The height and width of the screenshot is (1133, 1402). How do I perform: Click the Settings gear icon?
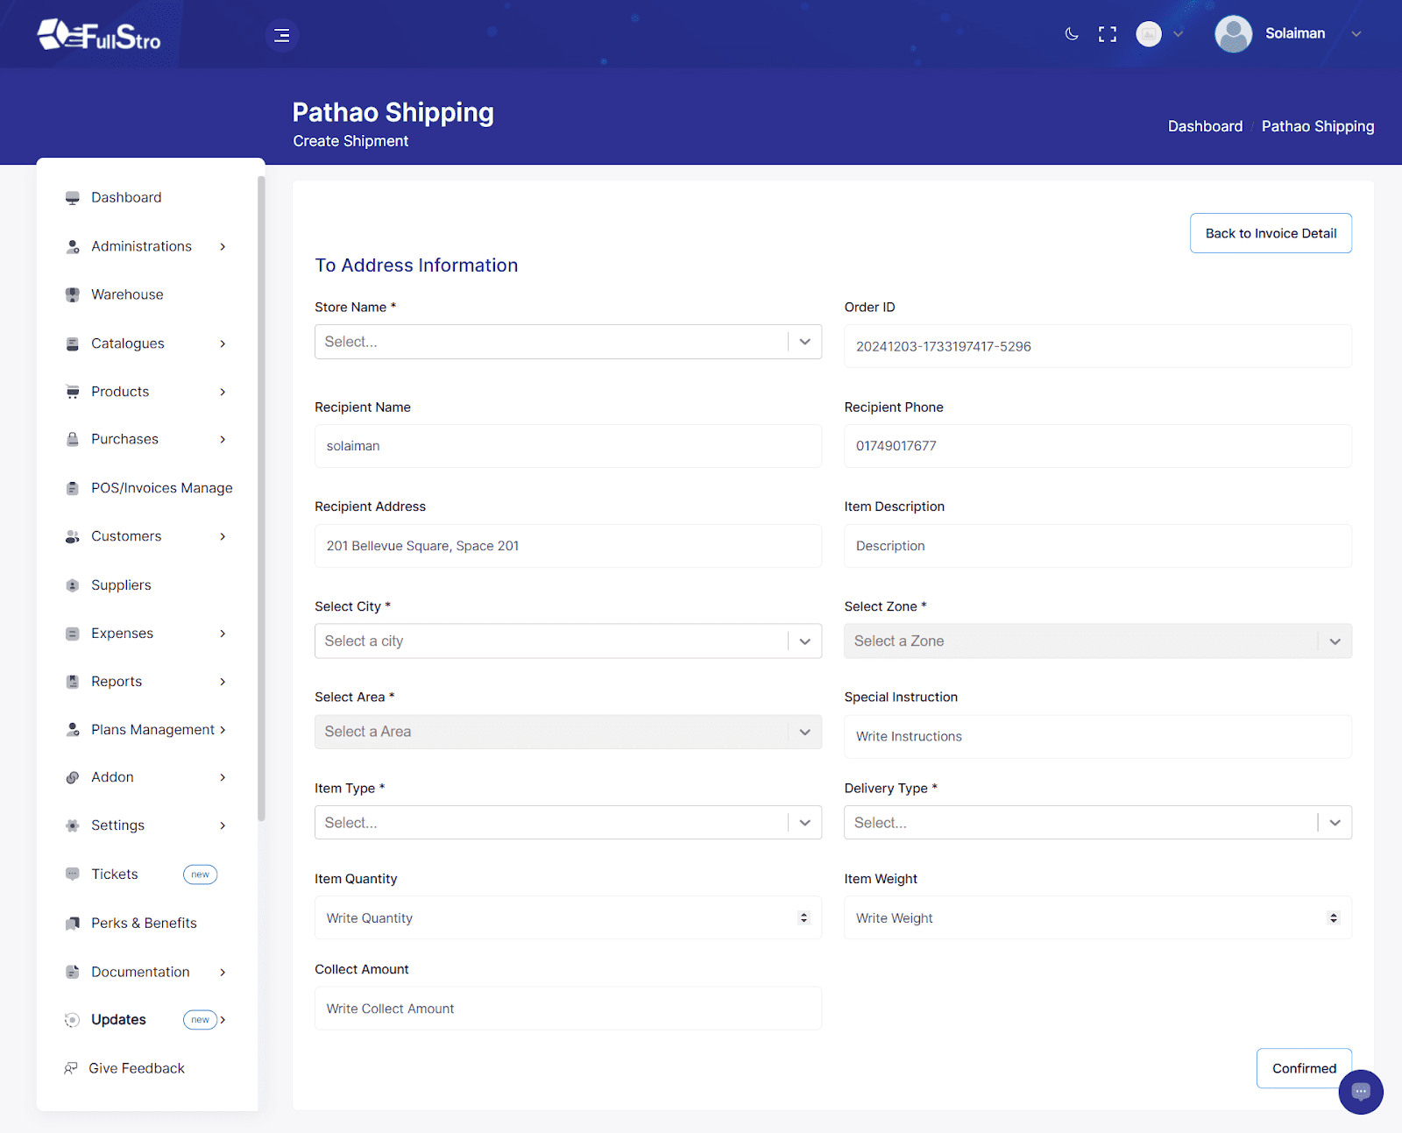point(73,825)
